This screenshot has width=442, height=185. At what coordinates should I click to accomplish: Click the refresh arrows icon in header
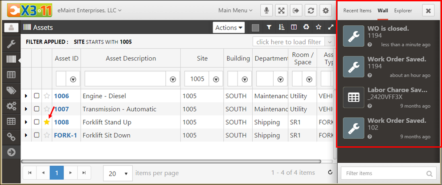tap(311, 11)
